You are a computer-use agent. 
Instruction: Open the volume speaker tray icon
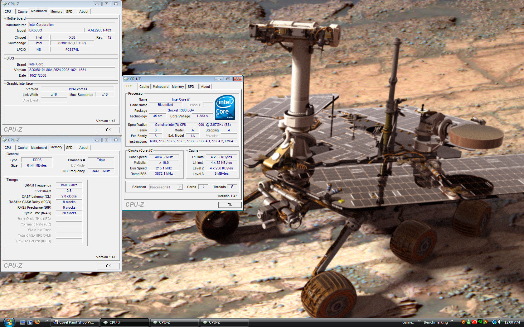tap(500, 322)
